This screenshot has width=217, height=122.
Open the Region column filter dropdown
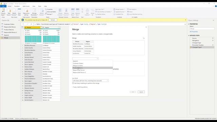pyautogui.click(x=59, y=27)
